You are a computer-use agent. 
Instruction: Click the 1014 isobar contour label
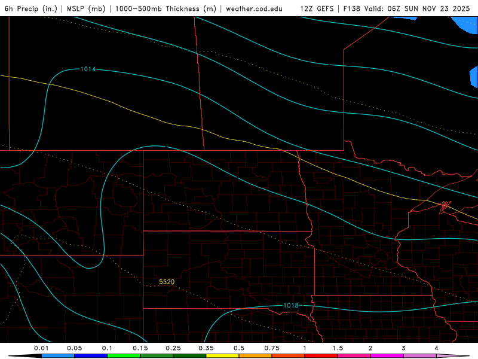pyautogui.click(x=88, y=69)
